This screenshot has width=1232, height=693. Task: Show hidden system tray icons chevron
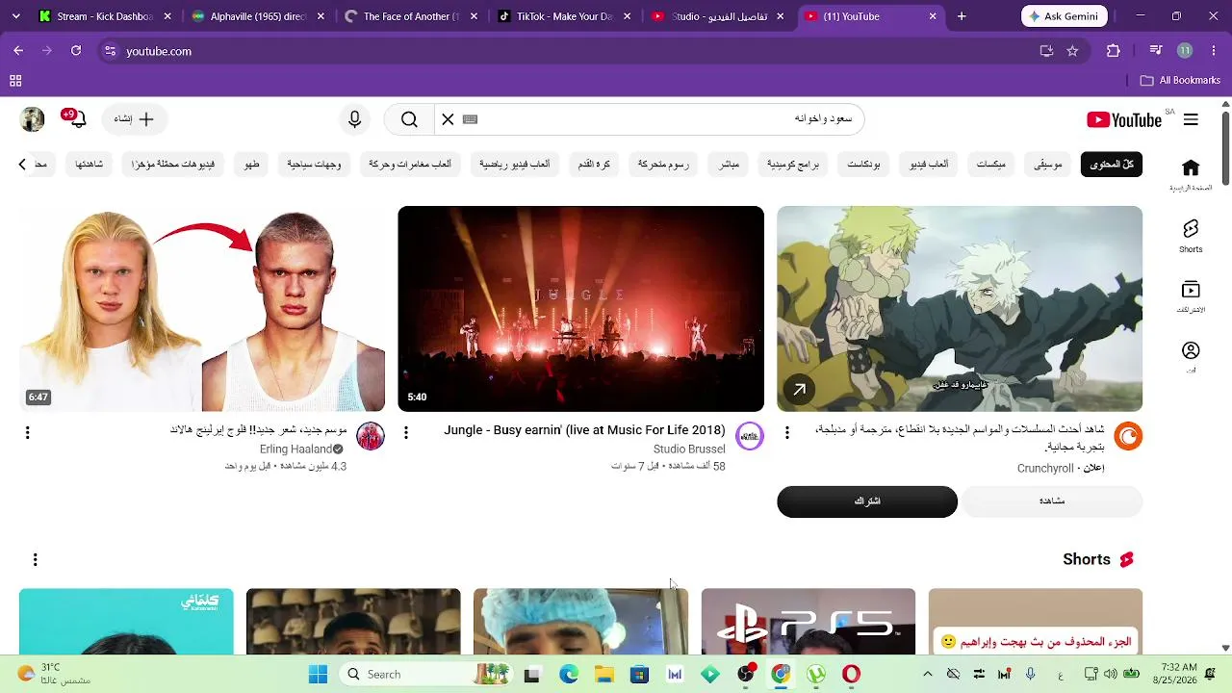tap(927, 674)
